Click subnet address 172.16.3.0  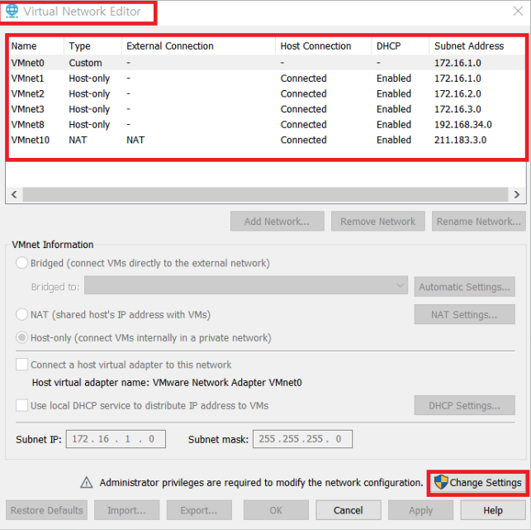click(x=458, y=109)
